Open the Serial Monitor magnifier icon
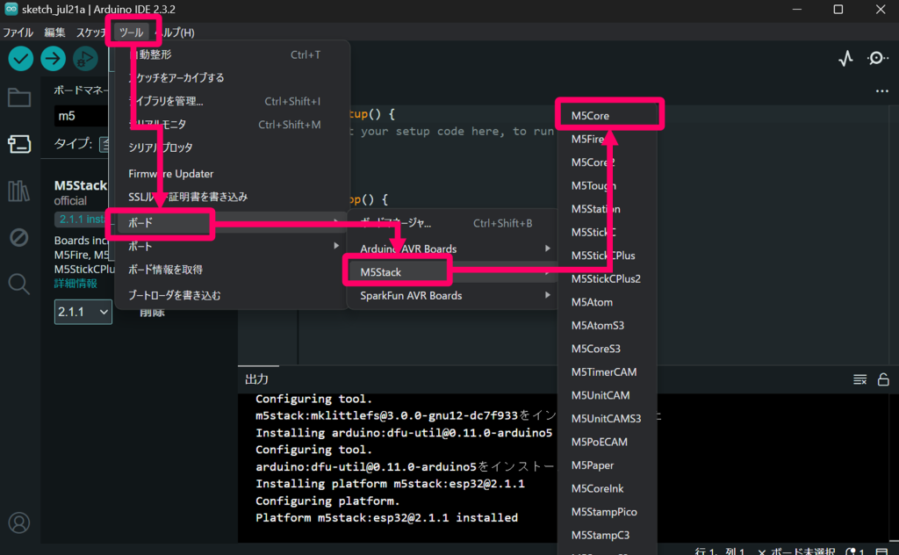Image resolution: width=899 pixels, height=555 pixels. point(877,58)
